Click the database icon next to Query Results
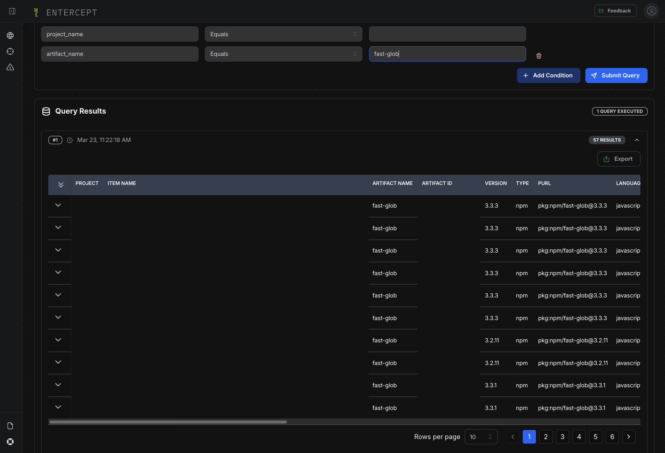Image resolution: width=665 pixels, height=453 pixels. 46,111
